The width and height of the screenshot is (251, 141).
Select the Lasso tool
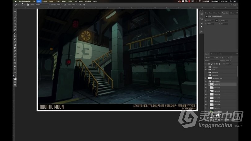pyautogui.click(x=15, y=18)
